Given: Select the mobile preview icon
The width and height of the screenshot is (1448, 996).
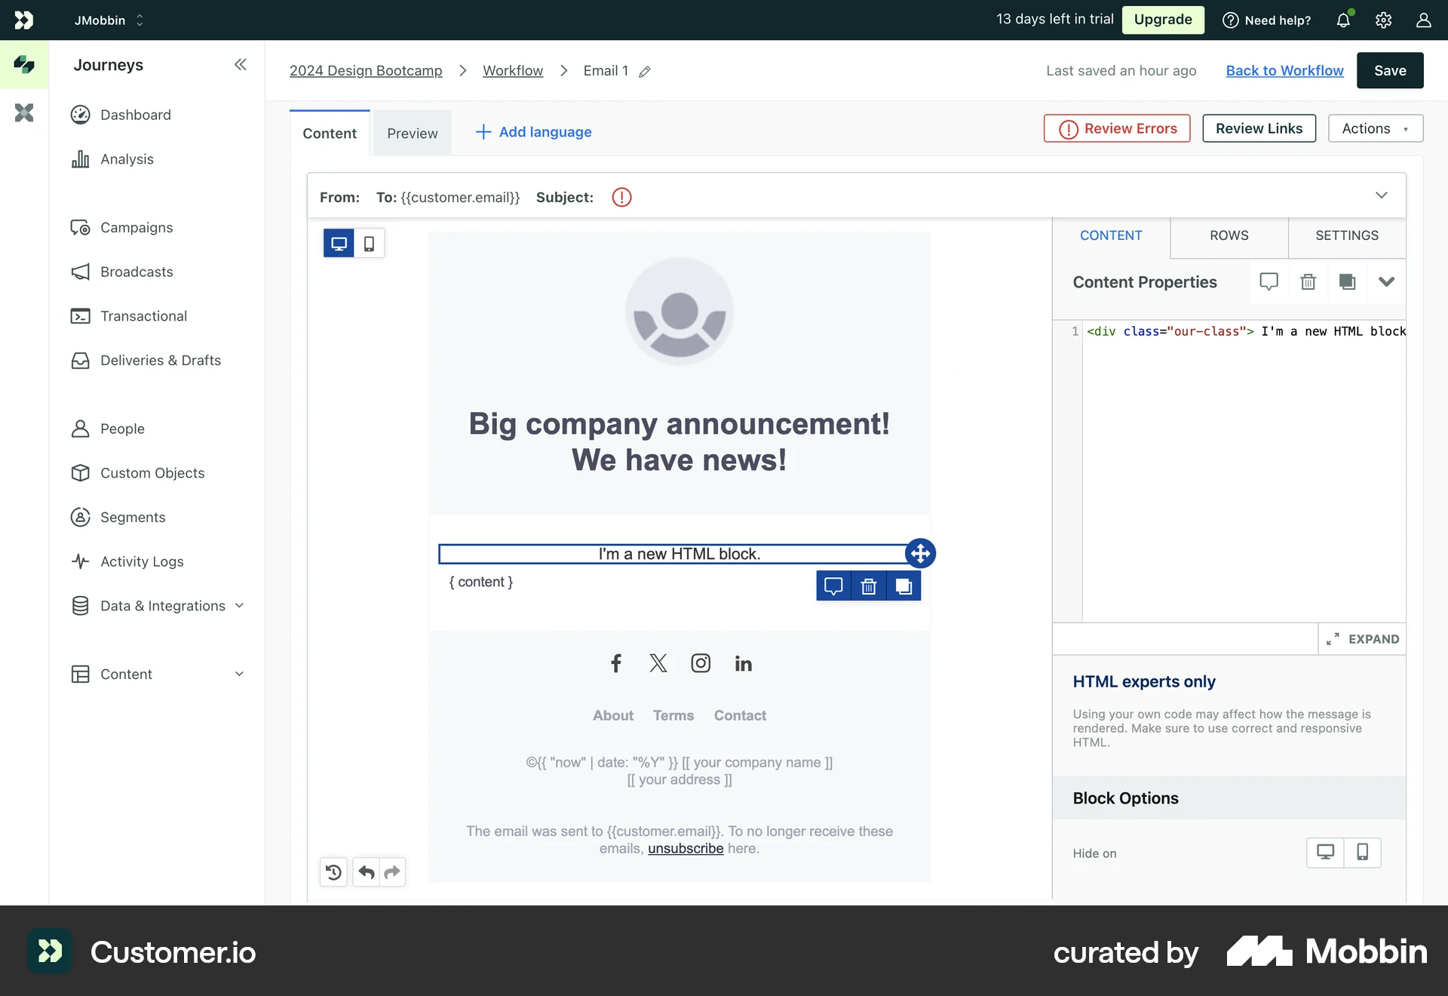Looking at the screenshot, I should point(369,243).
